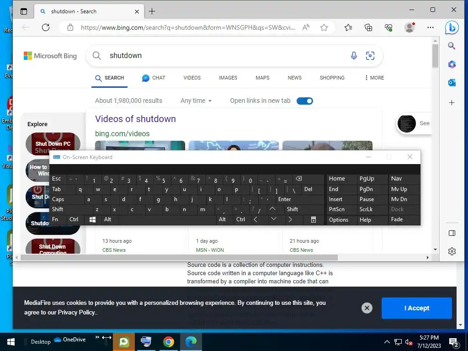Click the scroll right arrow of Bing page
Image resolution: width=468 pixels, height=351 pixels.
coord(427,258)
